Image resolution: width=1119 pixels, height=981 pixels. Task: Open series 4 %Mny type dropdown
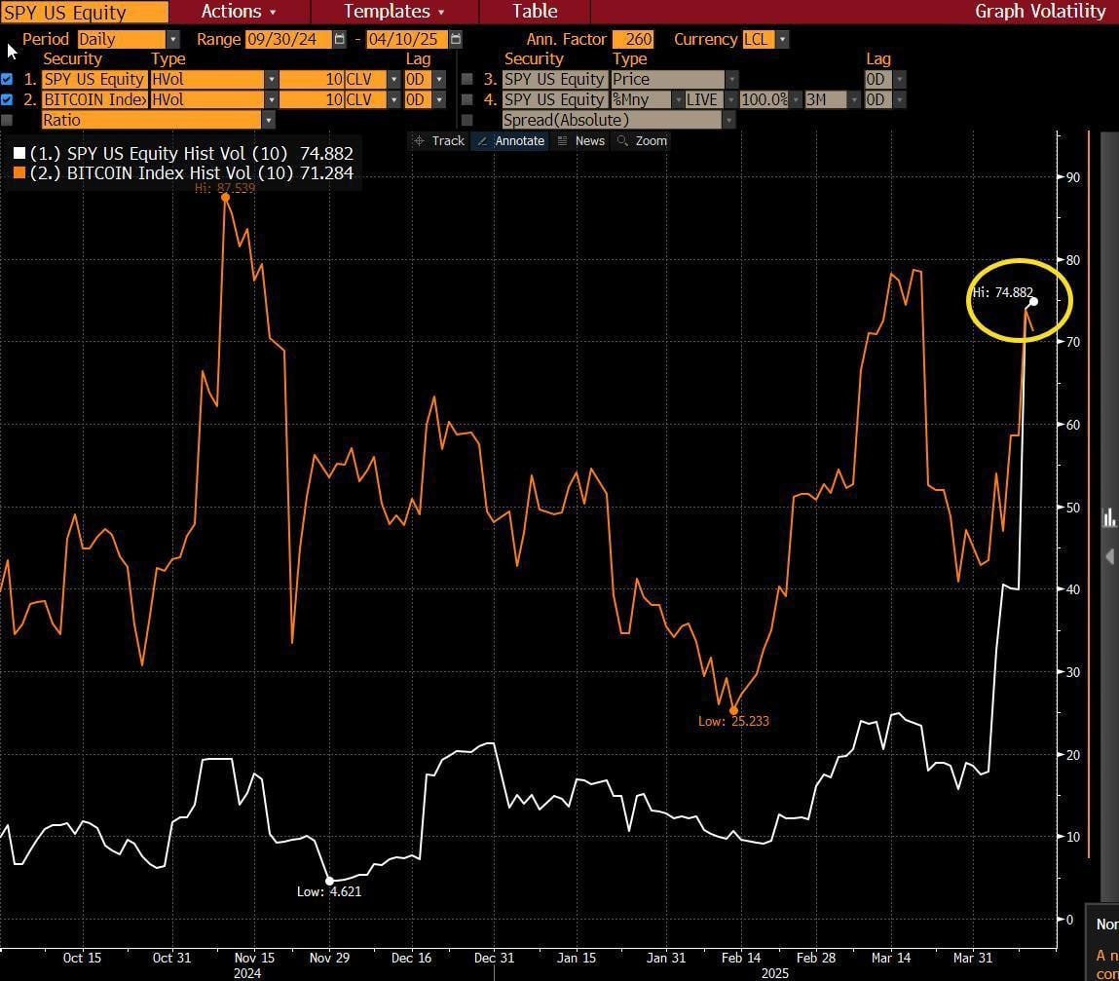[x=679, y=100]
